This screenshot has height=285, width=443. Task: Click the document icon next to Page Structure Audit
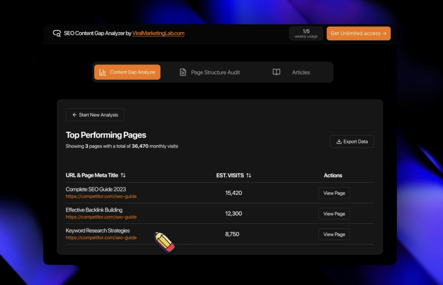point(183,72)
